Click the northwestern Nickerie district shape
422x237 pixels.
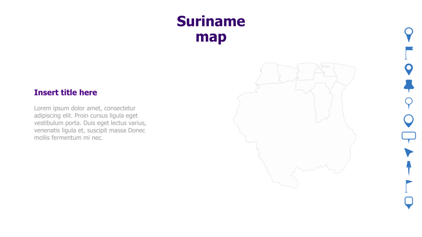coord(268,73)
